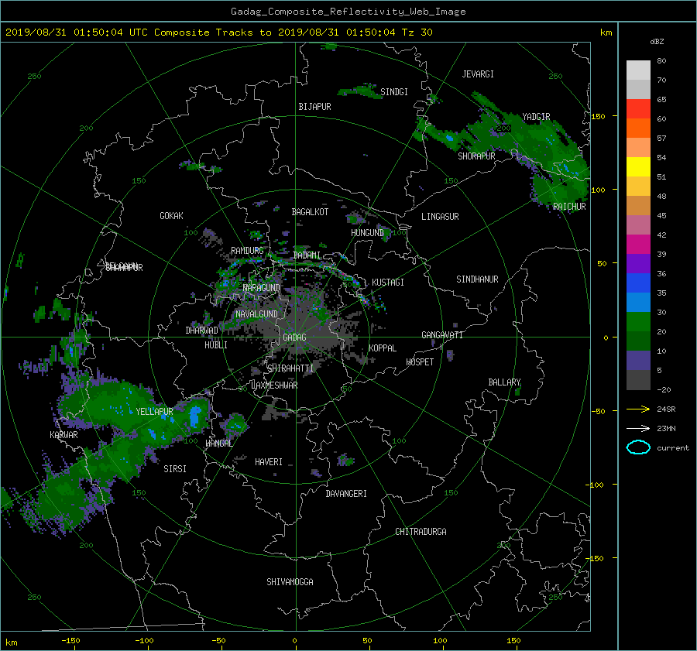Image resolution: width=697 pixels, height=651 pixels.
Task: Click the DHARWAD city label
Action: [202, 331]
